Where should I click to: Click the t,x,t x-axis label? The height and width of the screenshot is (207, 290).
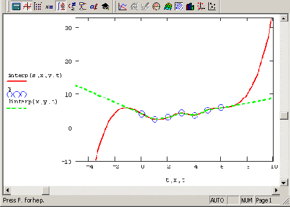pos(175,180)
